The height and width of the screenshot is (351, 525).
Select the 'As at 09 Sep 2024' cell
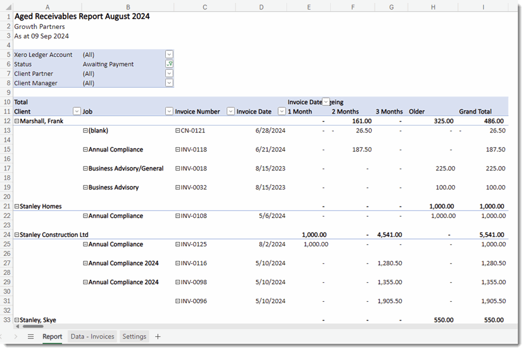coord(41,36)
